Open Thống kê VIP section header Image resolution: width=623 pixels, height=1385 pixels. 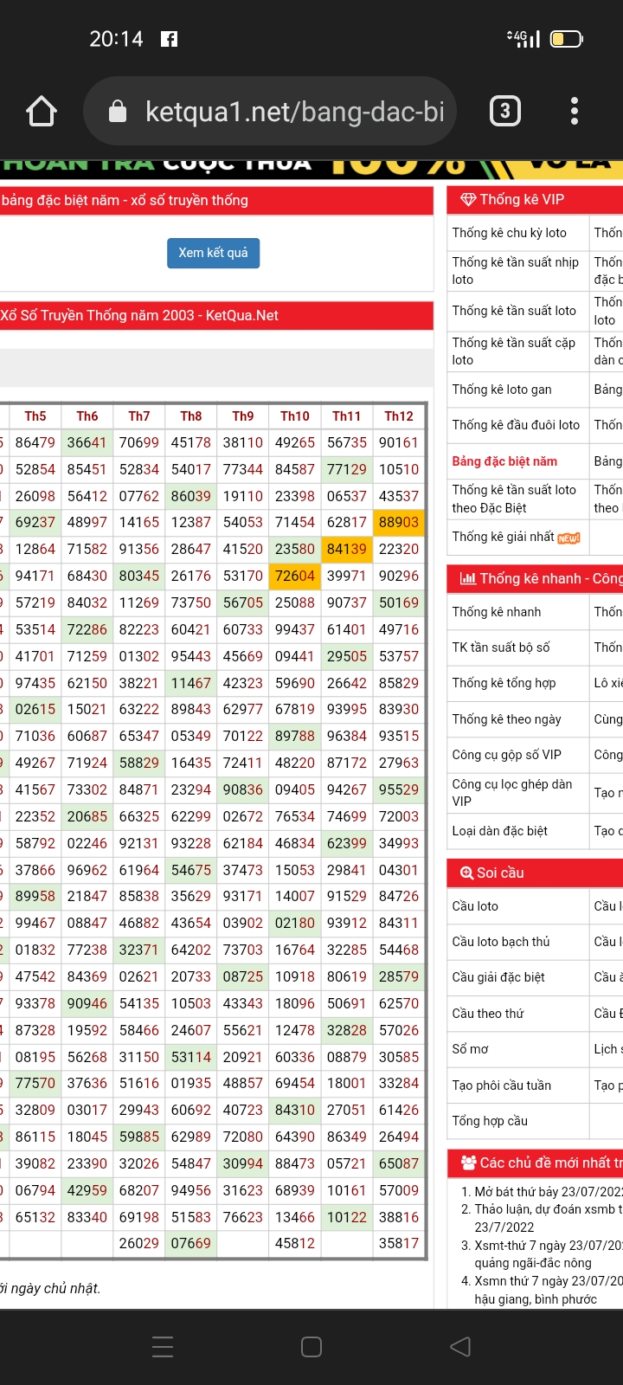[x=522, y=200]
